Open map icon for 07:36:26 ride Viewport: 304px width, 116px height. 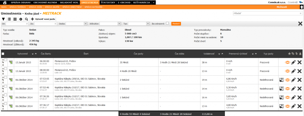point(282,97)
